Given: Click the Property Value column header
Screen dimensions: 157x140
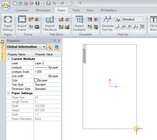Looking at the screenshot, I should click(x=48, y=54).
